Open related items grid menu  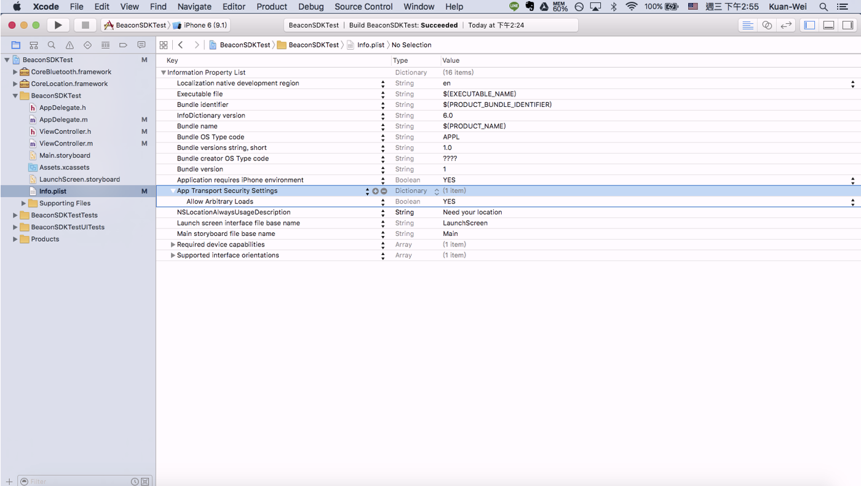(164, 45)
